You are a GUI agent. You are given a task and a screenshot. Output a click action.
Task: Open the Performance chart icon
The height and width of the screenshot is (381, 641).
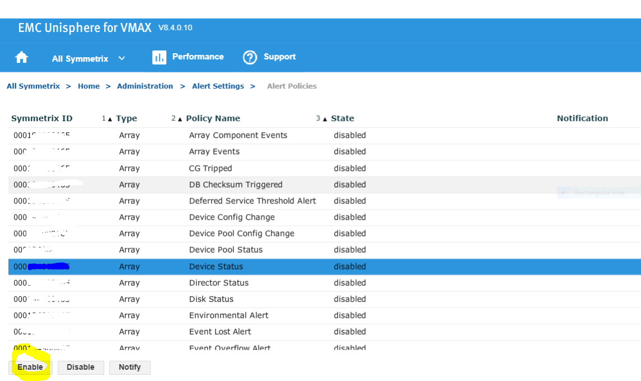point(159,57)
